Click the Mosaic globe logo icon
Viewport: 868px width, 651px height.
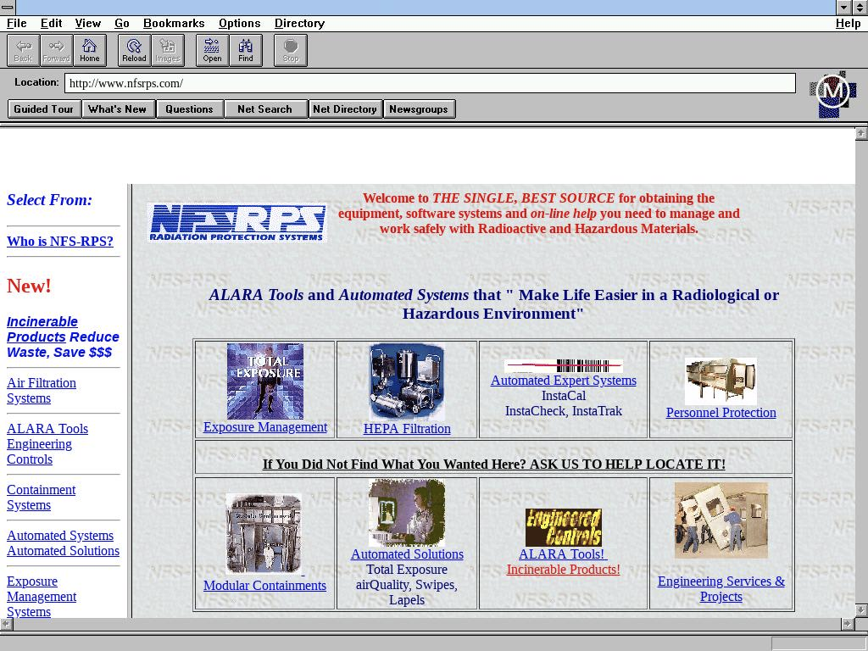[x=832, y=93]
